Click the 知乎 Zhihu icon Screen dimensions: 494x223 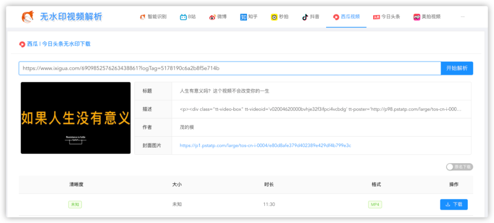coord(243,17)
